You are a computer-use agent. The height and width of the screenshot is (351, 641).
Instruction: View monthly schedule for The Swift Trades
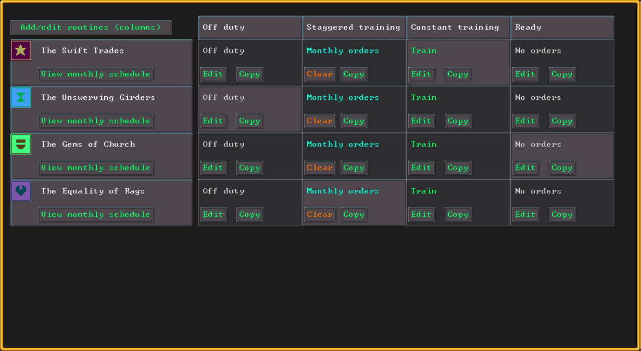96,74
